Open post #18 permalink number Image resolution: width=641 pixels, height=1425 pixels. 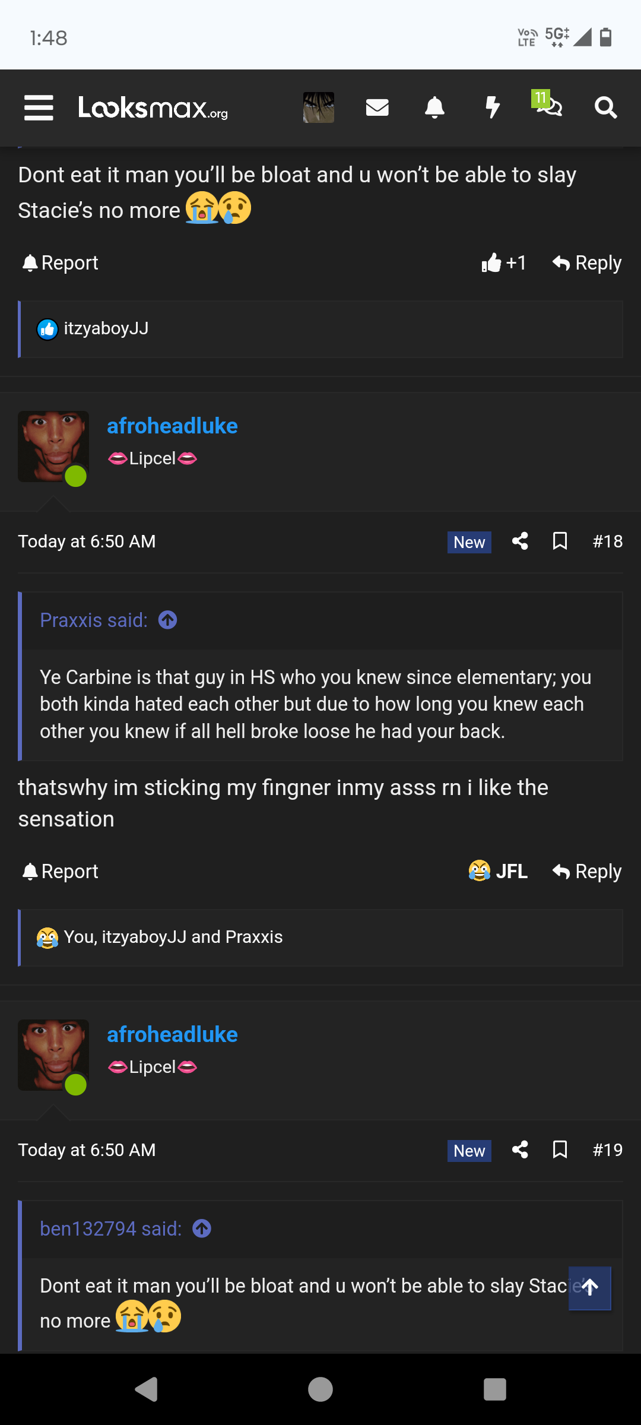coord(608,541)
